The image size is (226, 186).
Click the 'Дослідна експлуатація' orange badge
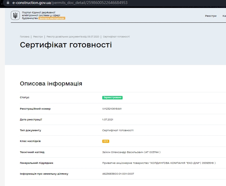(x=52, y=18)
